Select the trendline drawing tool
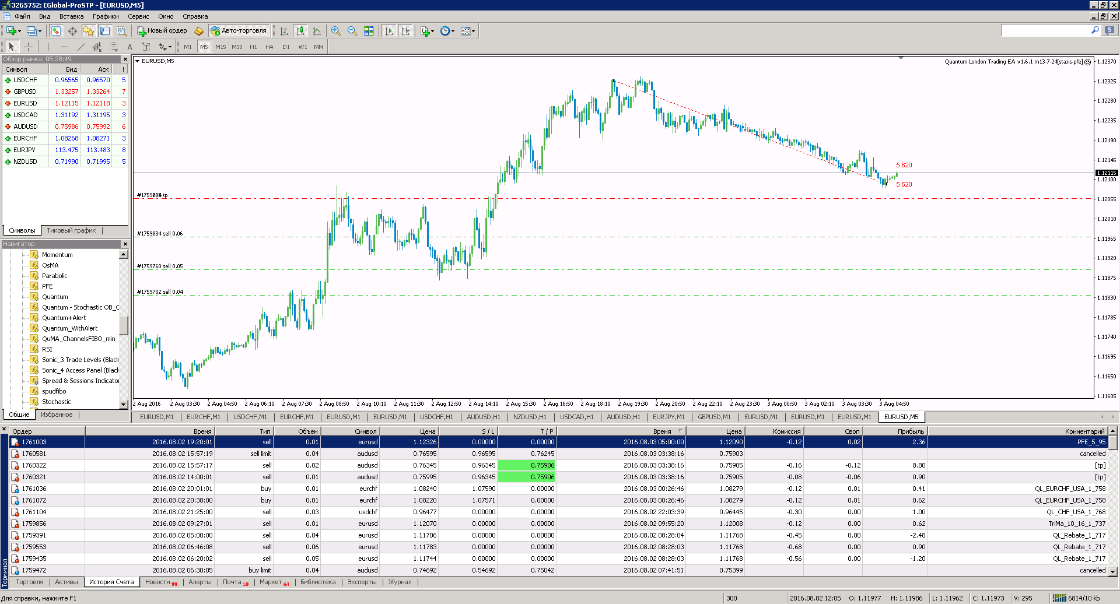The height and width of the screenshot is (604, 1120). click(x=80, y=47)
